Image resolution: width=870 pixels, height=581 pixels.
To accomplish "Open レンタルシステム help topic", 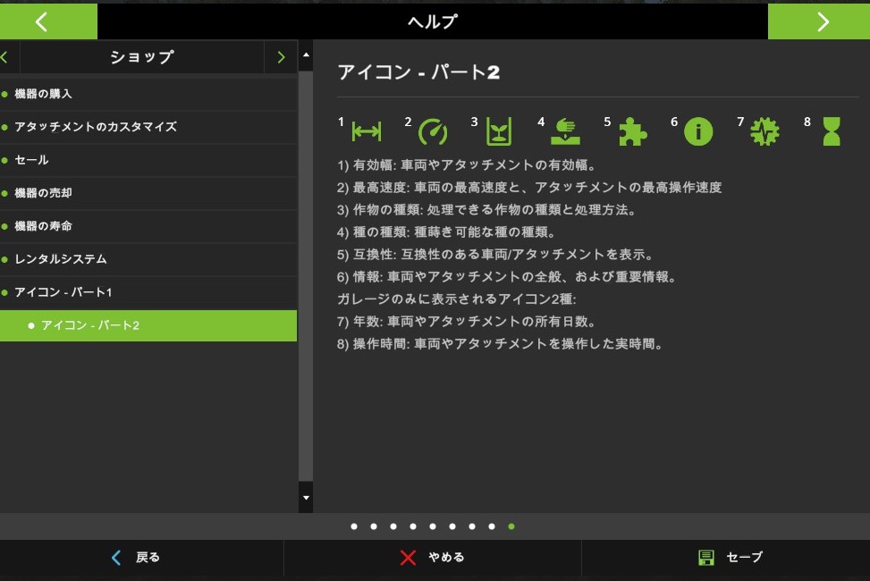I will 148,259.
